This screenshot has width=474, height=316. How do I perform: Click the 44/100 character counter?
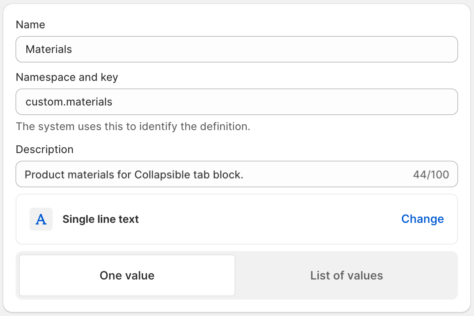click(431, 174)
